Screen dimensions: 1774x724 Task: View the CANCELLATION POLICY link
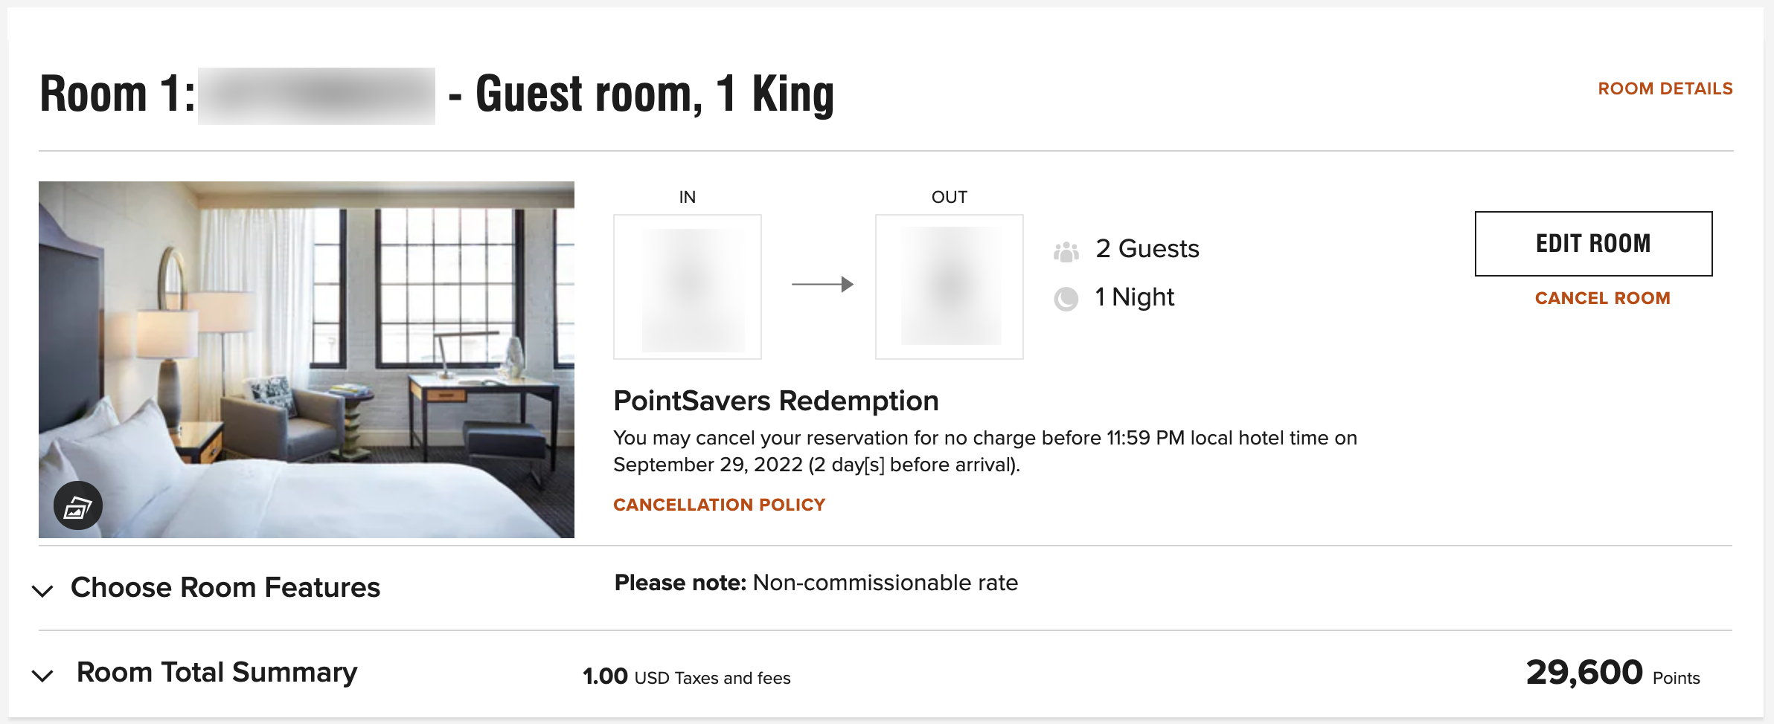(719, 505)
